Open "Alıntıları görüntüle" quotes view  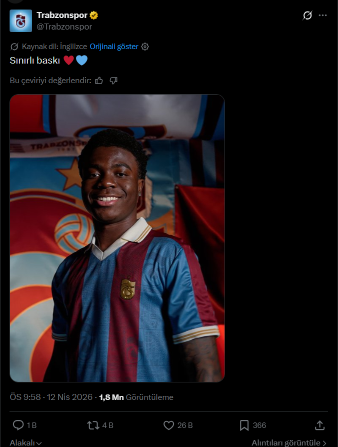289,442
